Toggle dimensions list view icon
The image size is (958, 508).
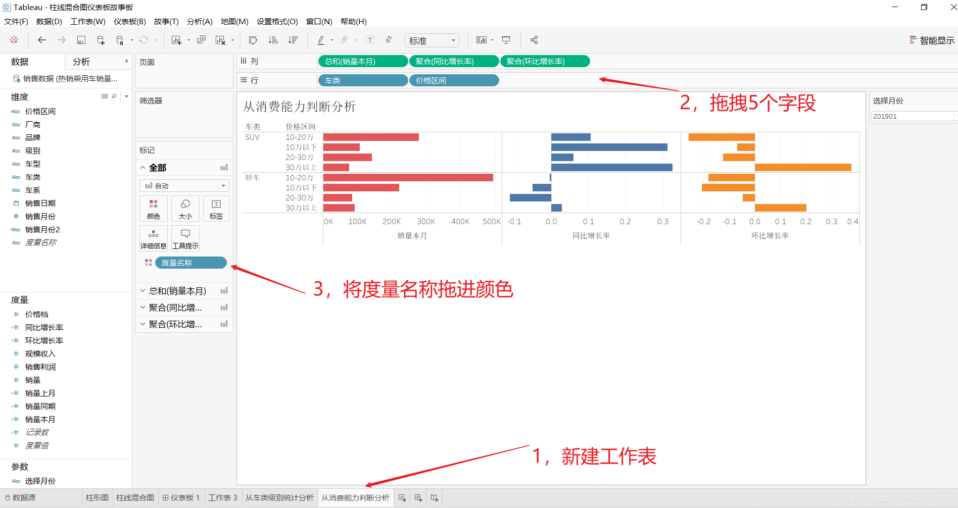pyautogui.click(x=105, y=96)
